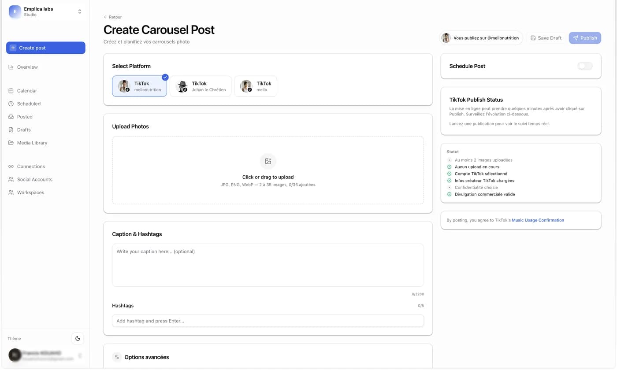Select the TikTok mellonutrition account card
This screenshot has width=617, height=370.
(x=139, y=86)
